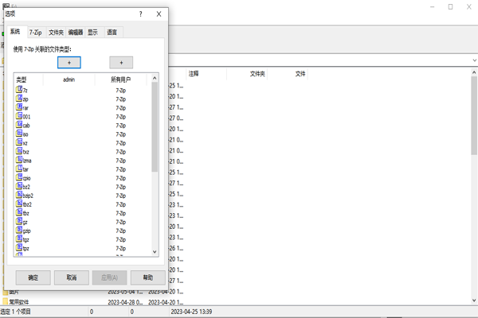Select the 7-Zip cell in the iso row
This screenshot has height=318, width=478.
pyautogui.click(x=121, y=134)
